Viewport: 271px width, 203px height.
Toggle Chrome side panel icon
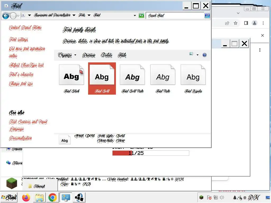pos(246,23)
